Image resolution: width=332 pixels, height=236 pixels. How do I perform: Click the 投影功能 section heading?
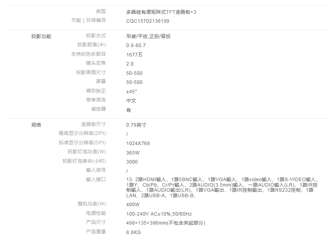[41, 36]
